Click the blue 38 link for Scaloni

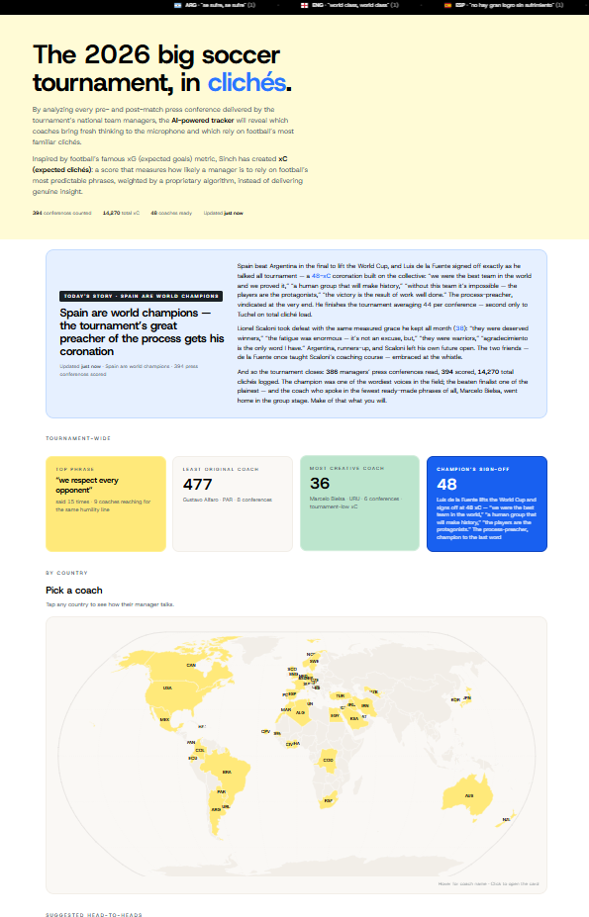coord(460,328)
